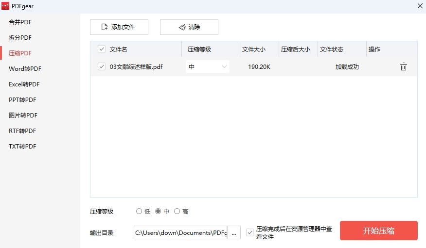Viewport: 426px width, 248px height.
Task: Select 图片转PDF in the sidebar
Action: tap(23, 115)
